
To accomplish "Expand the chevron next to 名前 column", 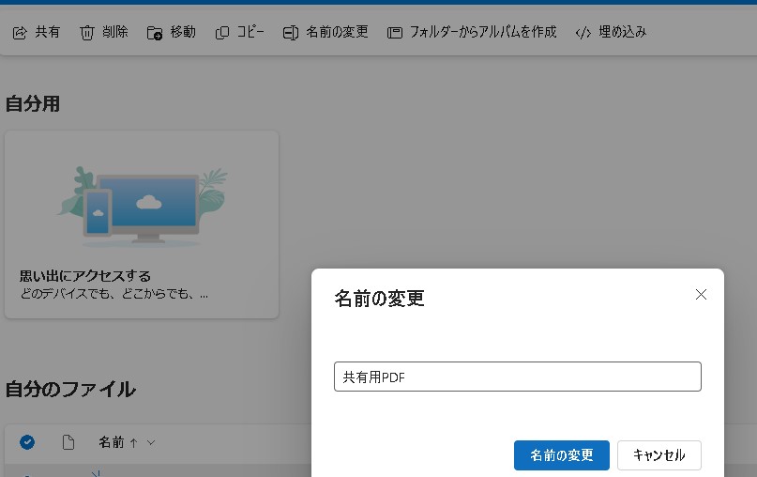I will pyautogui.click(x=151, y=442).
